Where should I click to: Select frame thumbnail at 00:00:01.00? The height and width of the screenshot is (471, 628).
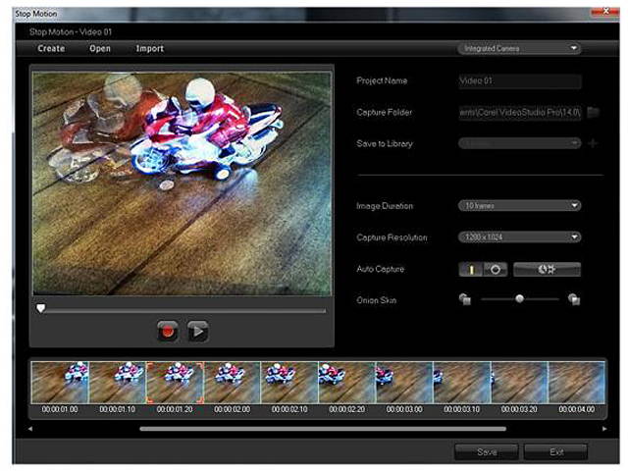[x=60, y=383]
